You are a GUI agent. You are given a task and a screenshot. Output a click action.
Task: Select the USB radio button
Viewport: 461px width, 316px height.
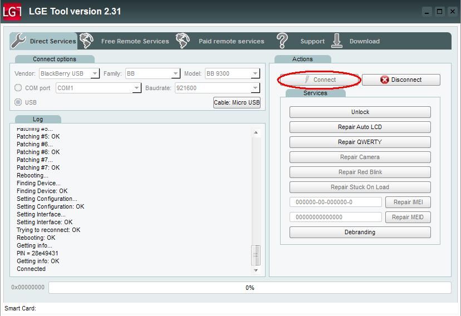click(x=18, y=102)
